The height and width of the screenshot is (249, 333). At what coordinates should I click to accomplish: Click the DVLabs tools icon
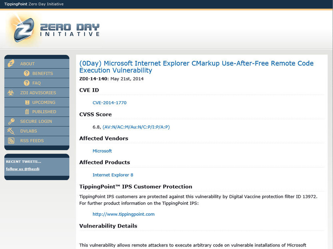(12, 131)
